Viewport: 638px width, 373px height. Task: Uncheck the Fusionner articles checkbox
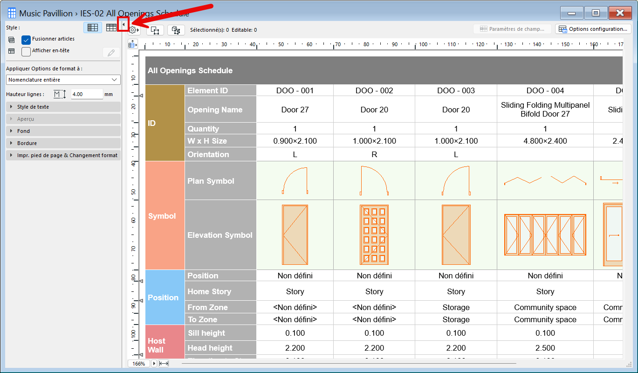(x=26, y=40)
